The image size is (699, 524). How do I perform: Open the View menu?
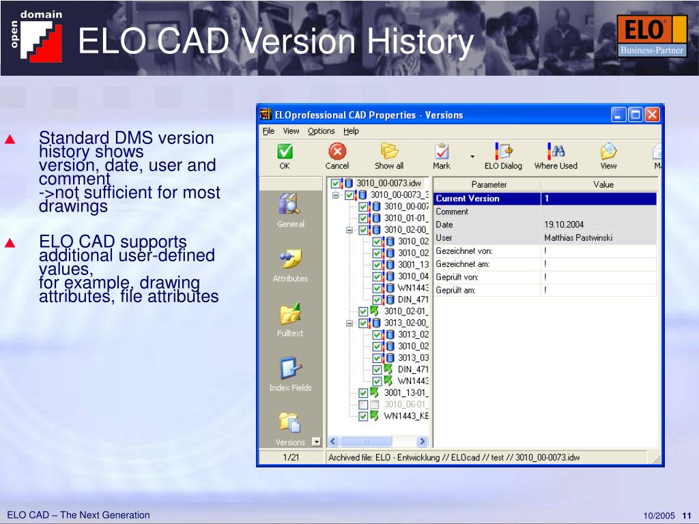[x=291, y=131]
